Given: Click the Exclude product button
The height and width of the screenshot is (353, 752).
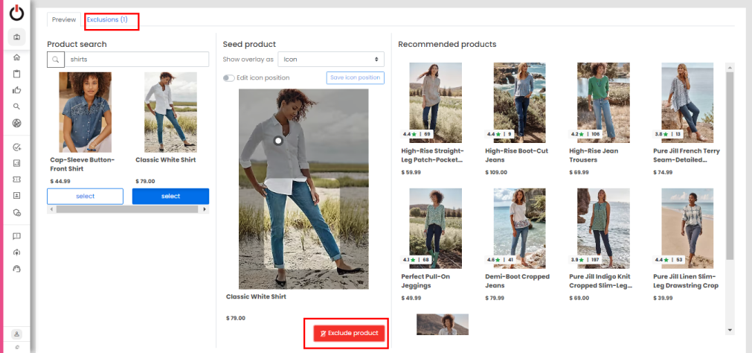Looking at the screenshot, I should click(x=349, y=333).
